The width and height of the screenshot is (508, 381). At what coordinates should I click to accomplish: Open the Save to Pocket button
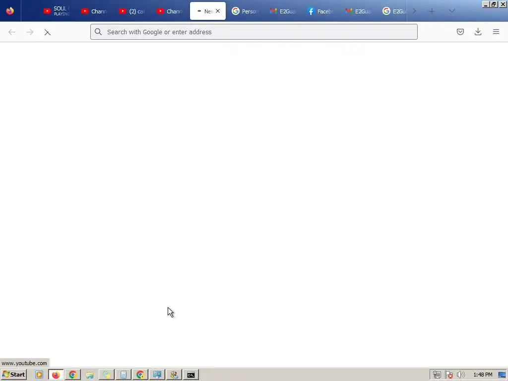click(460, 32)
